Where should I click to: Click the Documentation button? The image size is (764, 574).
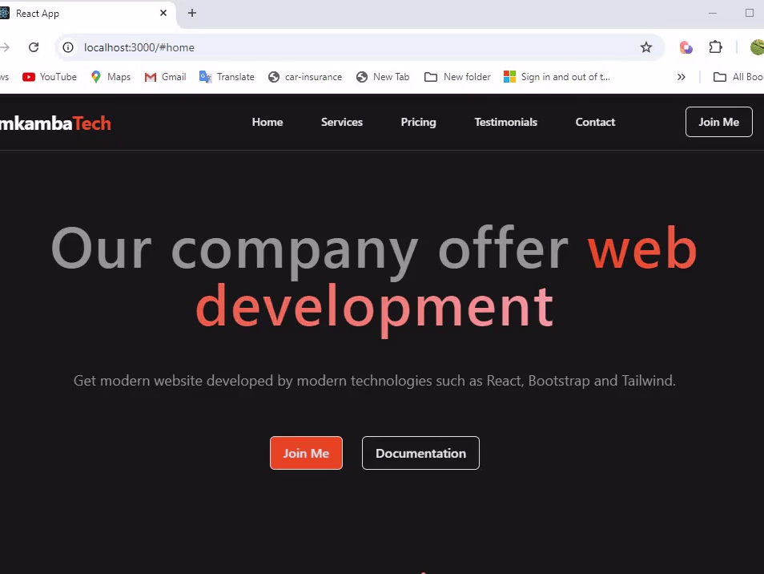(x=420, y=453)
